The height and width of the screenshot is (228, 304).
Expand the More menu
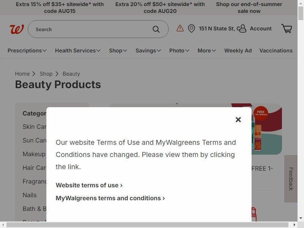tap(207, 51)
